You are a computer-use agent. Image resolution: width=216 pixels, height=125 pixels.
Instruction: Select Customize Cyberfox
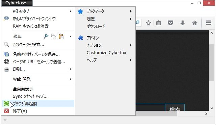pos(105,52)
